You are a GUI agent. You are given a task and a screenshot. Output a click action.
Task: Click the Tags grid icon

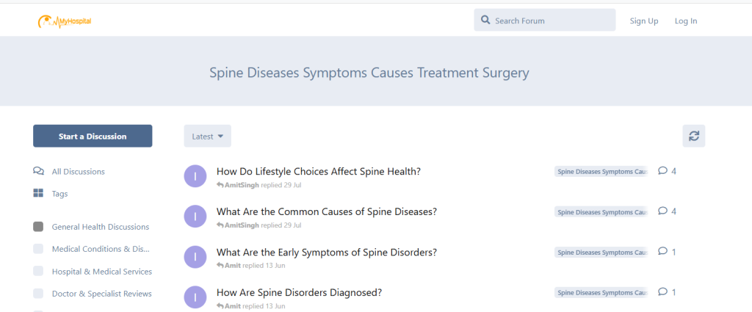tap(38, 194)
